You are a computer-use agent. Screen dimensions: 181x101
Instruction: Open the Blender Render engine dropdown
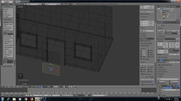(67, 4)
